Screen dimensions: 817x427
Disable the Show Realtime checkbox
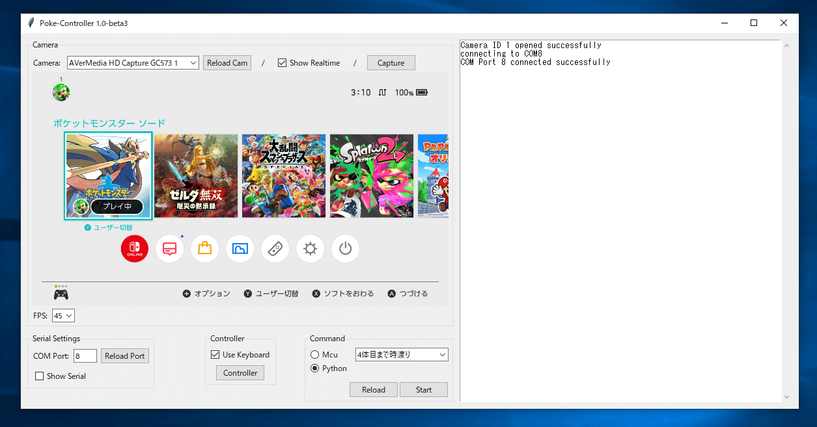point(282,62)
